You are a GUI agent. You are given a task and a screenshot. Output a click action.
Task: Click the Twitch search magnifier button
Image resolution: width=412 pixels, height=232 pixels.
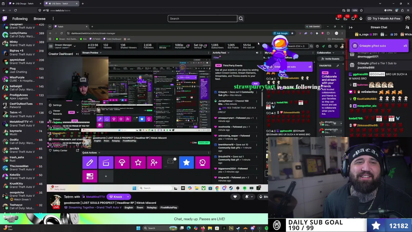point(241,19)
